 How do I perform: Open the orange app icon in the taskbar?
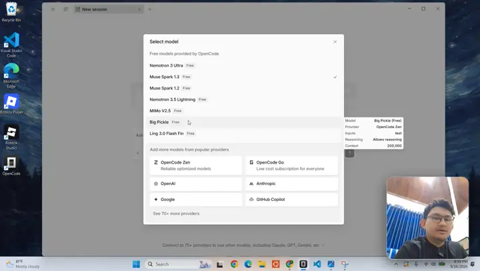pyautogui.click(x=275, y=264)
